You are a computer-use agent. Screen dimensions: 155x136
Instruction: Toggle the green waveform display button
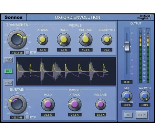(8, 71)
